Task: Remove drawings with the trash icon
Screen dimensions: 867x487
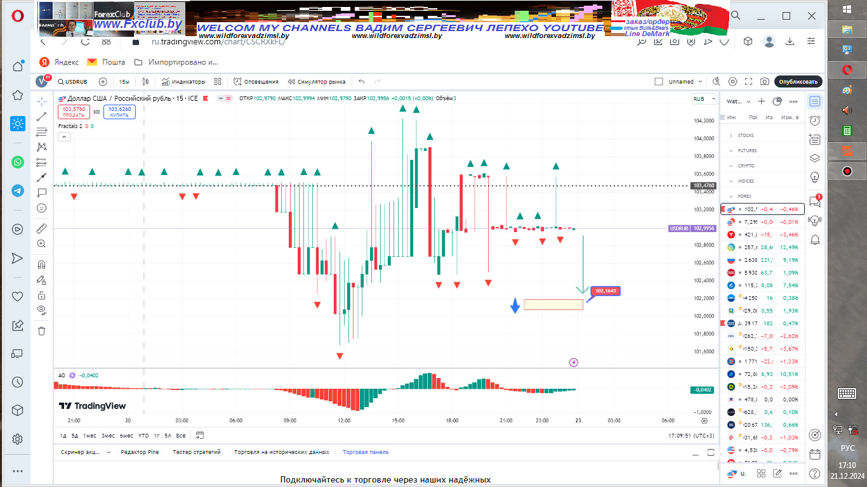Action: [42, 330]
